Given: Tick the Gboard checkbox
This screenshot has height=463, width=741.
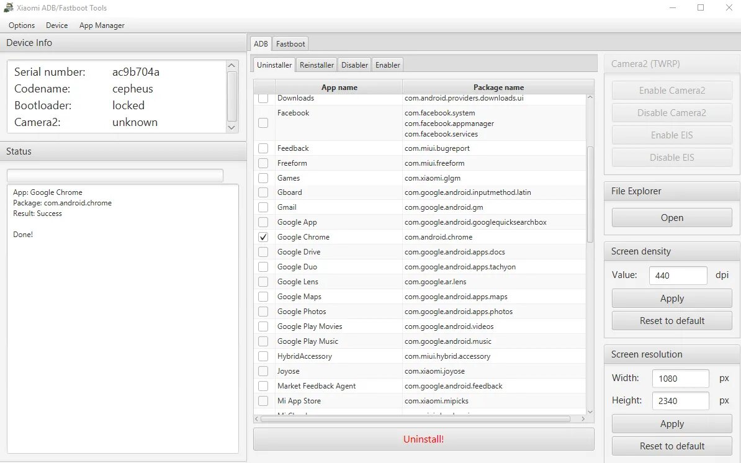Looking at the screenshot, I should 263,193.
